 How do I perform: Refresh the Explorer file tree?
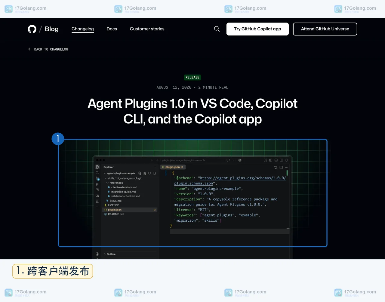point(149,173)
